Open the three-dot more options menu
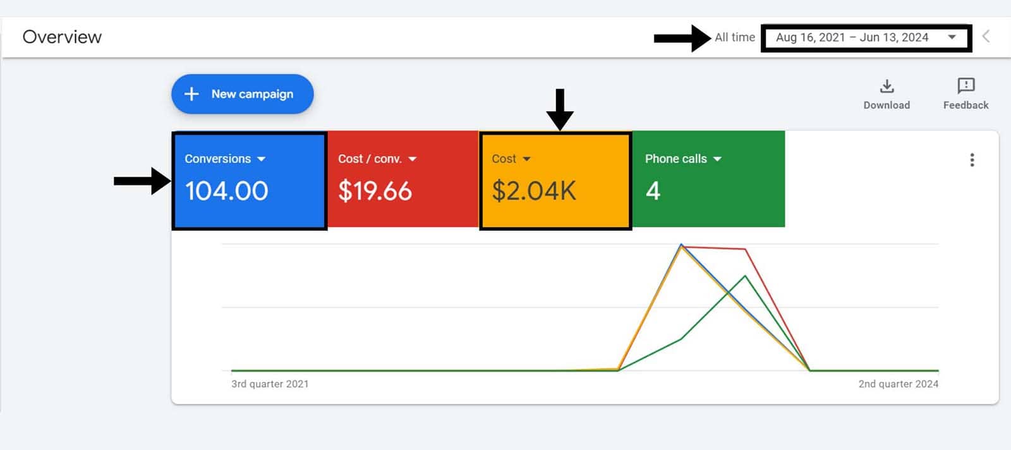The width and height of the screenshot is (1011, 450). tap(972, 160)
